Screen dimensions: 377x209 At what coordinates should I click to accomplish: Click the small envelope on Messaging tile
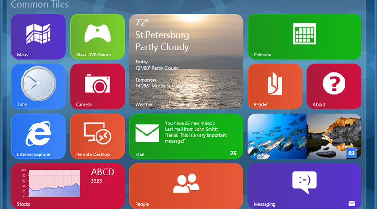(352, 203)
